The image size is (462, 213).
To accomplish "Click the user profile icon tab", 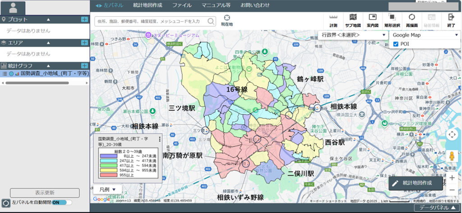I will [13, 8].
